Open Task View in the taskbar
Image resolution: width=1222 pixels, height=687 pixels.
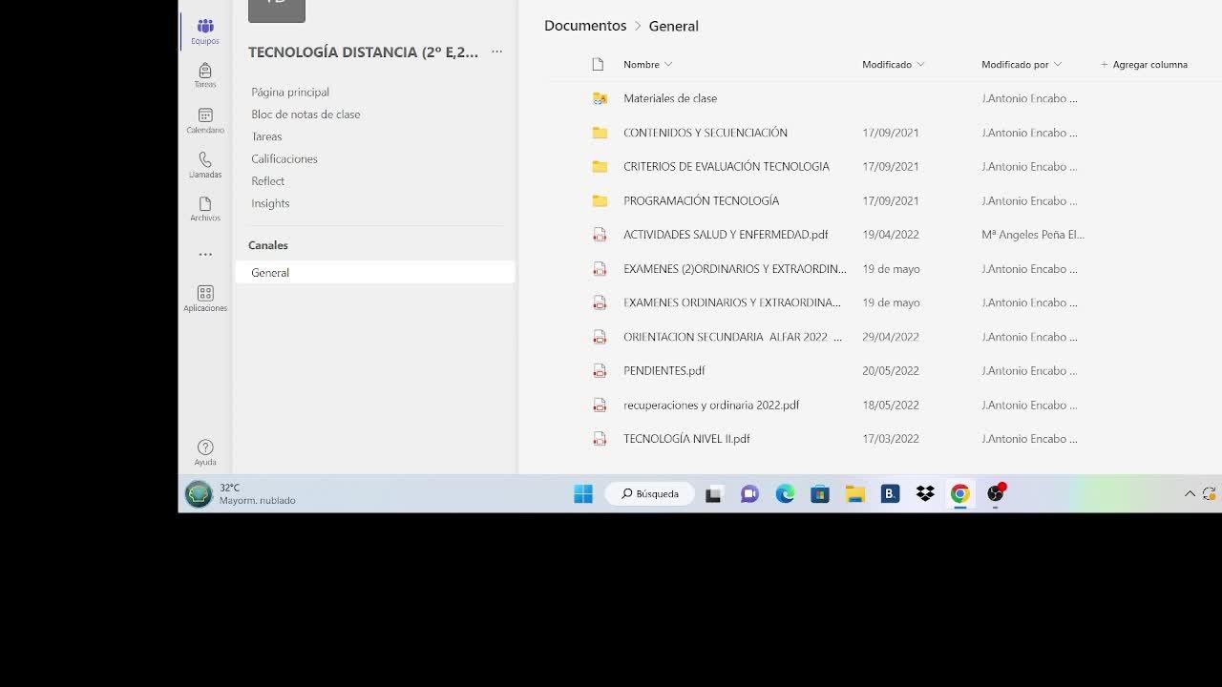click(x=713, y=493)
